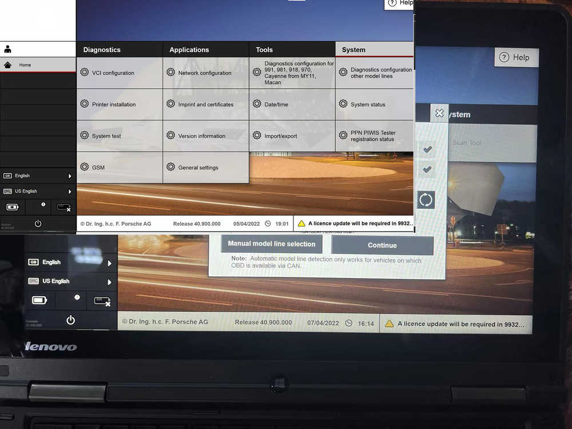This screenshot has height=429, width=572.
Task: Open Help button in top window
Action: point(400,3)
